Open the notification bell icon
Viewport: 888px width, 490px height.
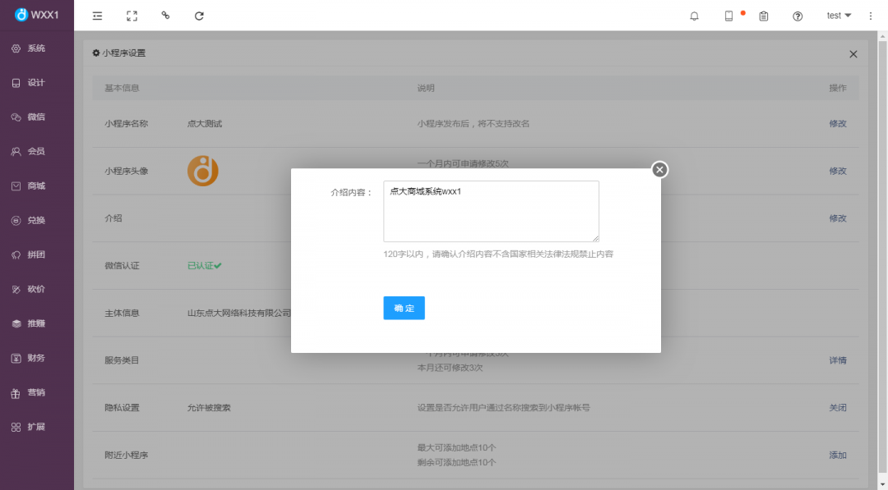(x=694, y=16)
